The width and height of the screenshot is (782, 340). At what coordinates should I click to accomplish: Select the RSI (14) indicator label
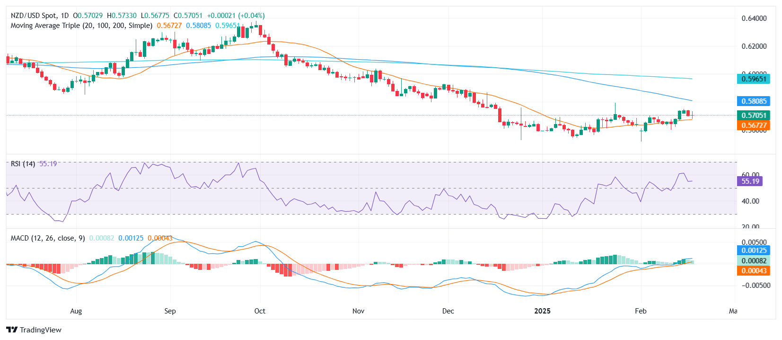pyautogui.click(x=23, y=164)
